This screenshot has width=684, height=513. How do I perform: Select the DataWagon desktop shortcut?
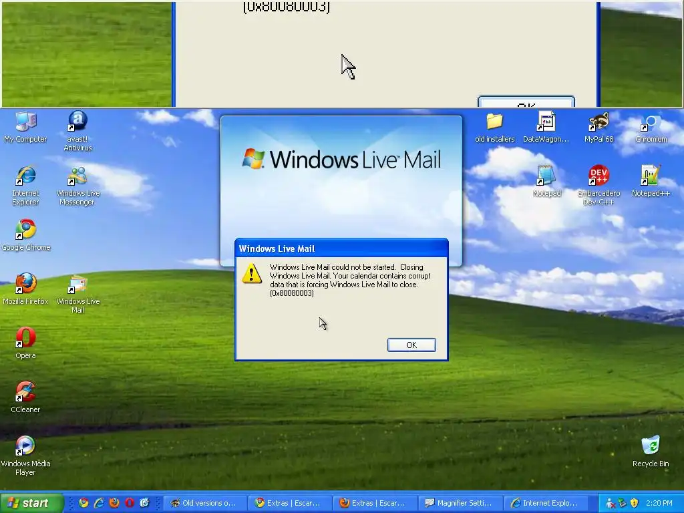pyautogui.click(x=546, y=127)
